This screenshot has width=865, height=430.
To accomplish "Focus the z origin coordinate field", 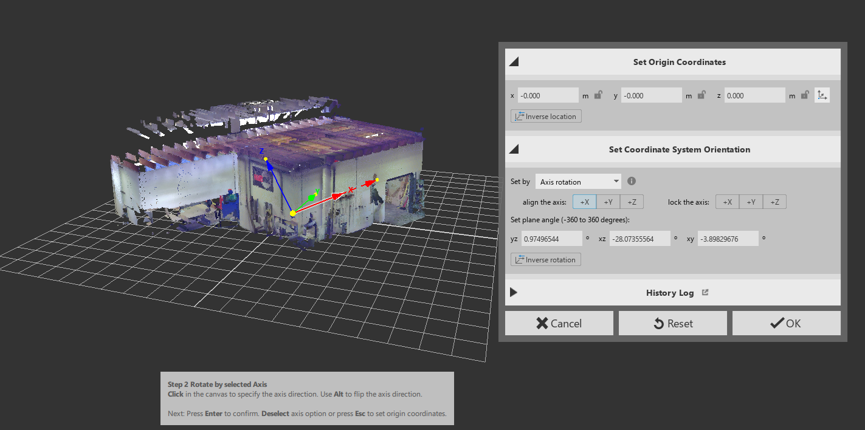I will pyautogui.click(x=755, y=95).
